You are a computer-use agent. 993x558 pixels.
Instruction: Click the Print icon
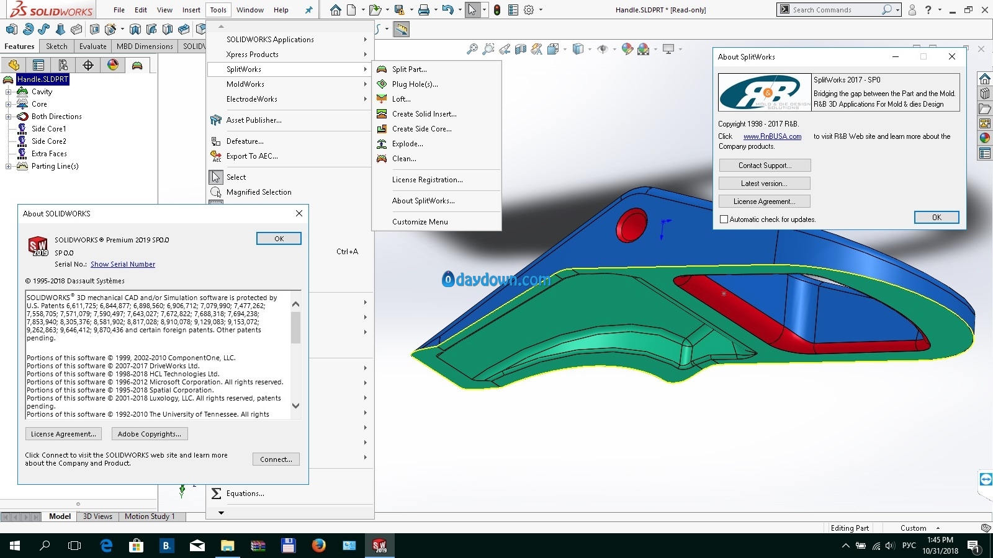423,10
